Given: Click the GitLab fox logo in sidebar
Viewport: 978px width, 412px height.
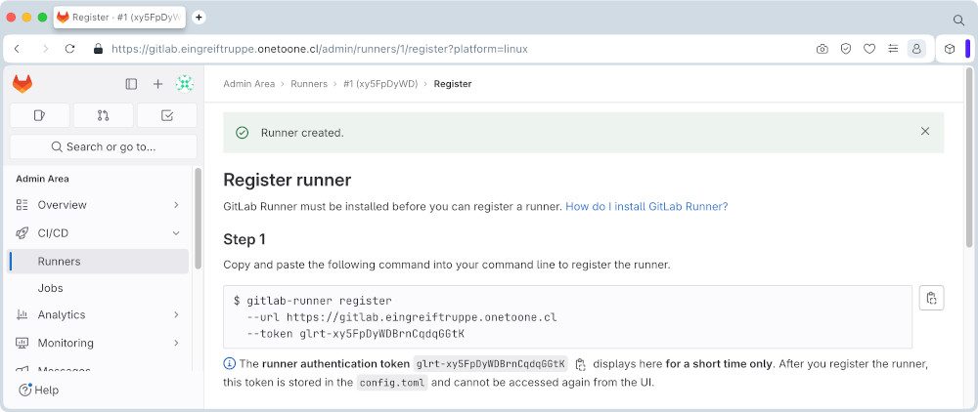Looking at the screenshot, I should (22, 84).
